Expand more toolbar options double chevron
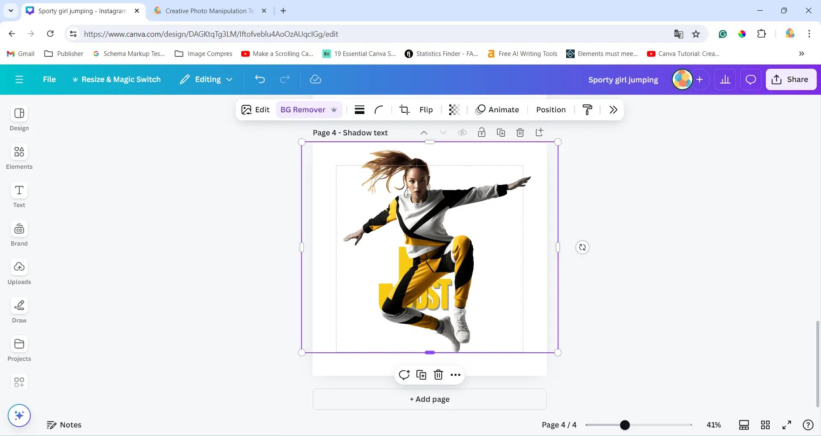Viewport: 821px width, 436px height. [613, 110]
